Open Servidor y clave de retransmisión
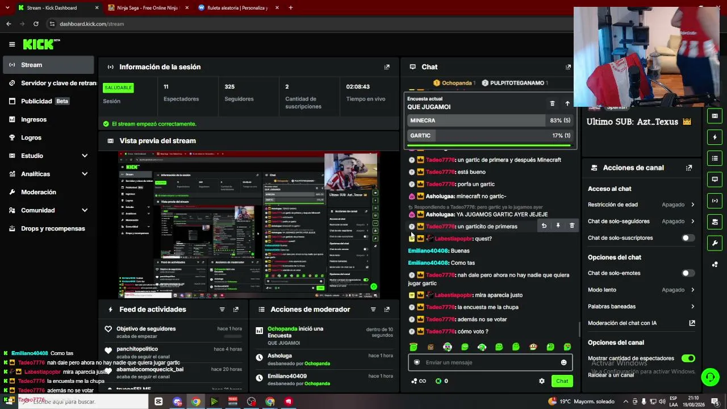This screenshot has width=727, height=409. [x=48, y=83]
